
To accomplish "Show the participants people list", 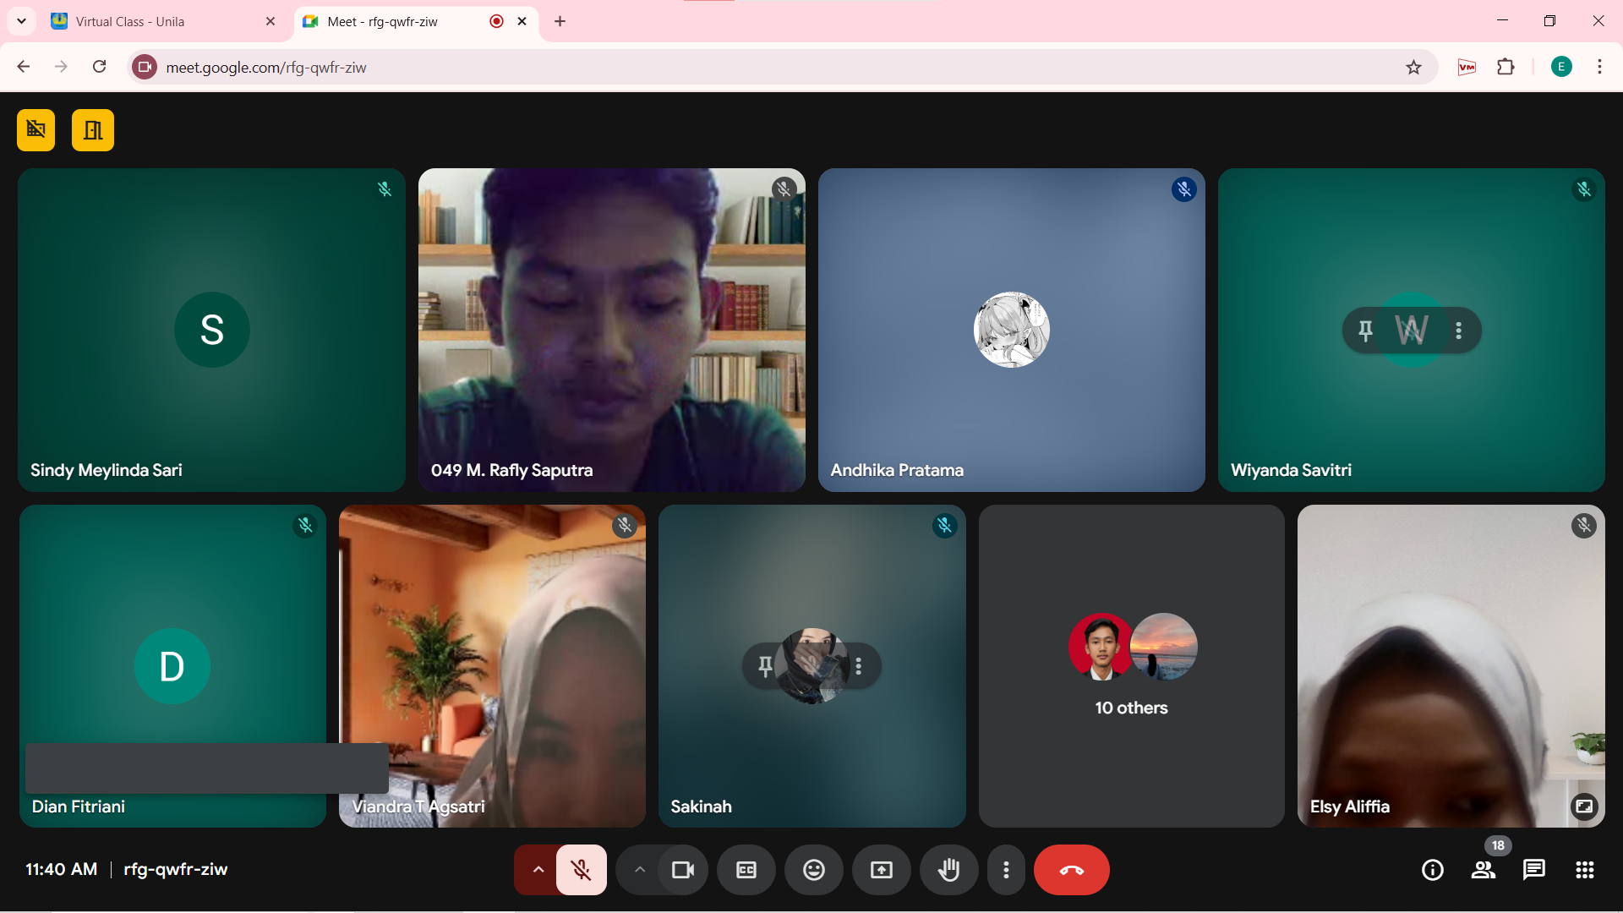I will pyautogui.click(x=1483, y=870).
